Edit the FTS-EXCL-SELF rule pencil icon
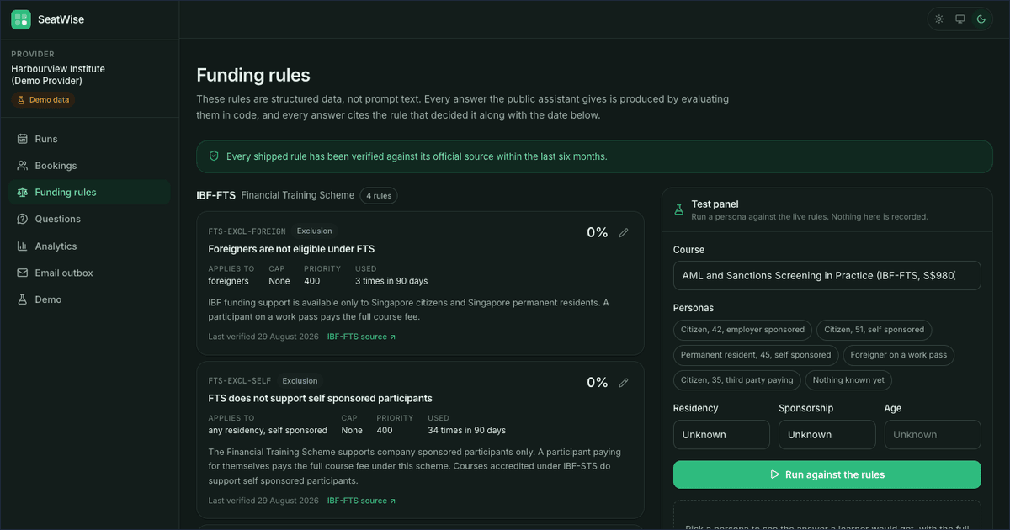Viewport: 1010px width, 530px height. click(624, 383)
